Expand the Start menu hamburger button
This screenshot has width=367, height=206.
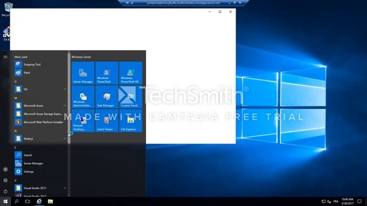pyautogui.click(x=5, y=57)
